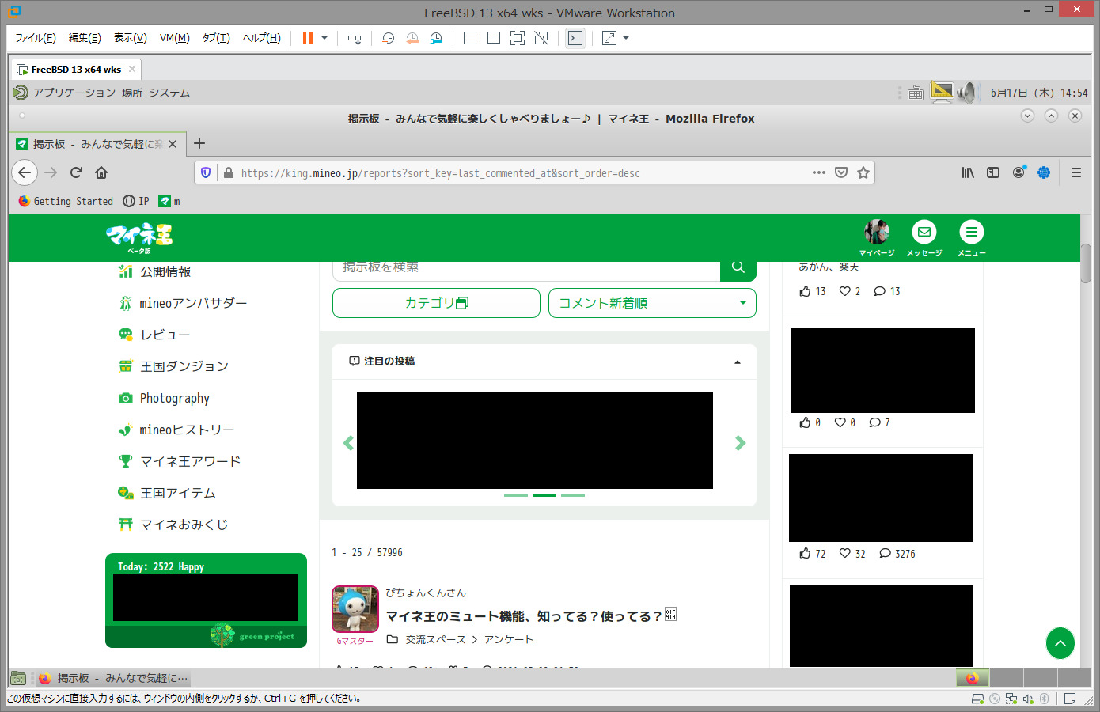Click the Firefox reload page button
The width and height of the screenshot is (1100, 712).
(77, 172)
